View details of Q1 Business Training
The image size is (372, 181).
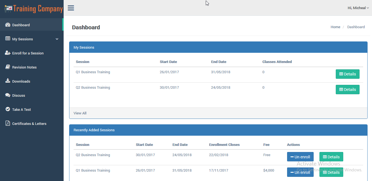(x=347, y=74)
